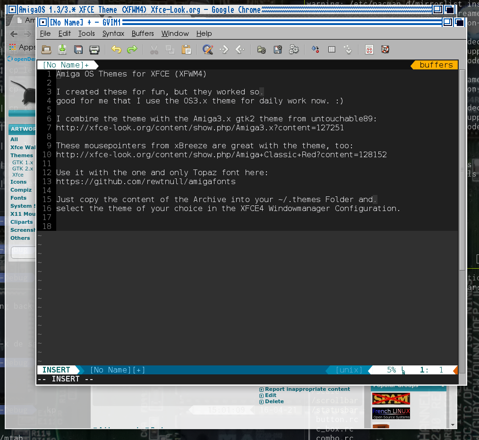Image resolution: width=479 pixels, height=440 pixels.
Task: Click the Paste clipboard icon
Action: pos(186,50)
